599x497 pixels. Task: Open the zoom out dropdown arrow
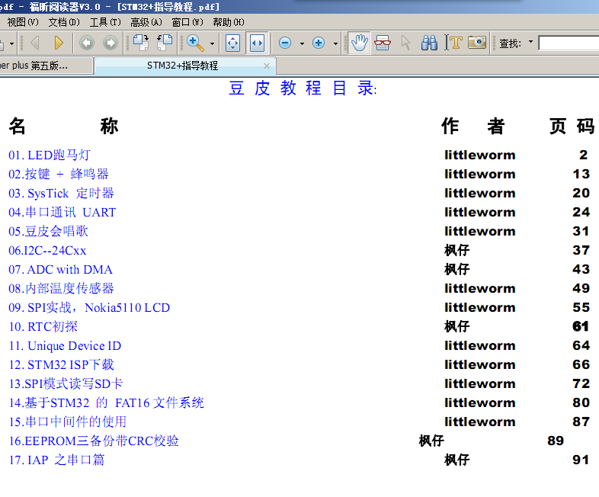pos(302,43)
